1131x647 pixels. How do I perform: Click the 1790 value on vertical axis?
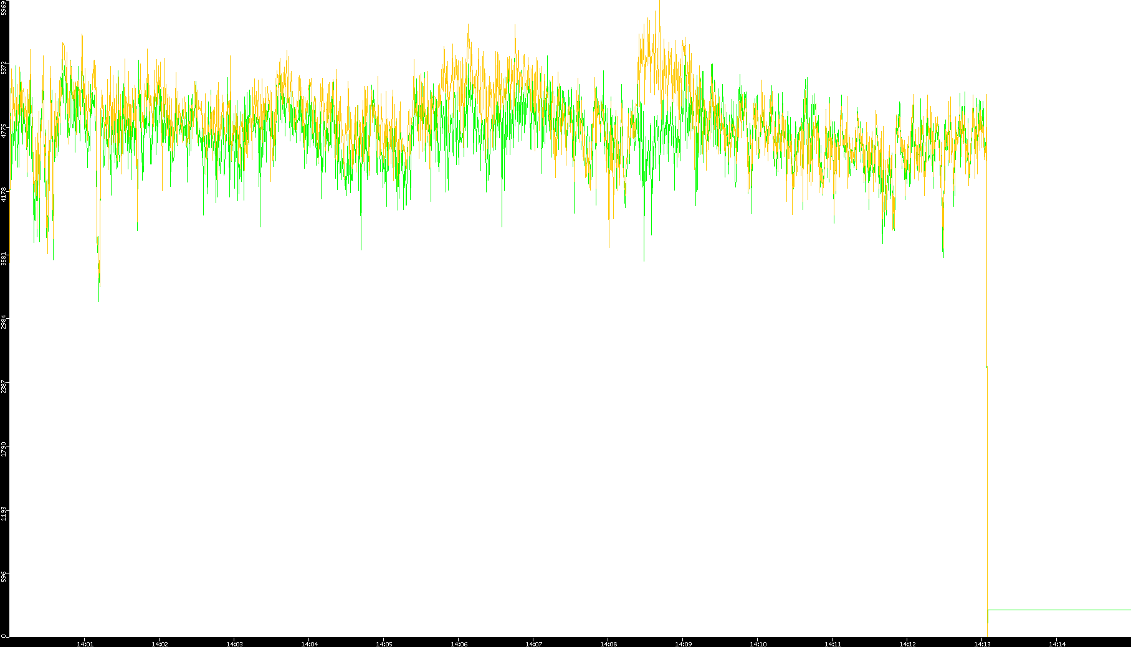[4, 449]
